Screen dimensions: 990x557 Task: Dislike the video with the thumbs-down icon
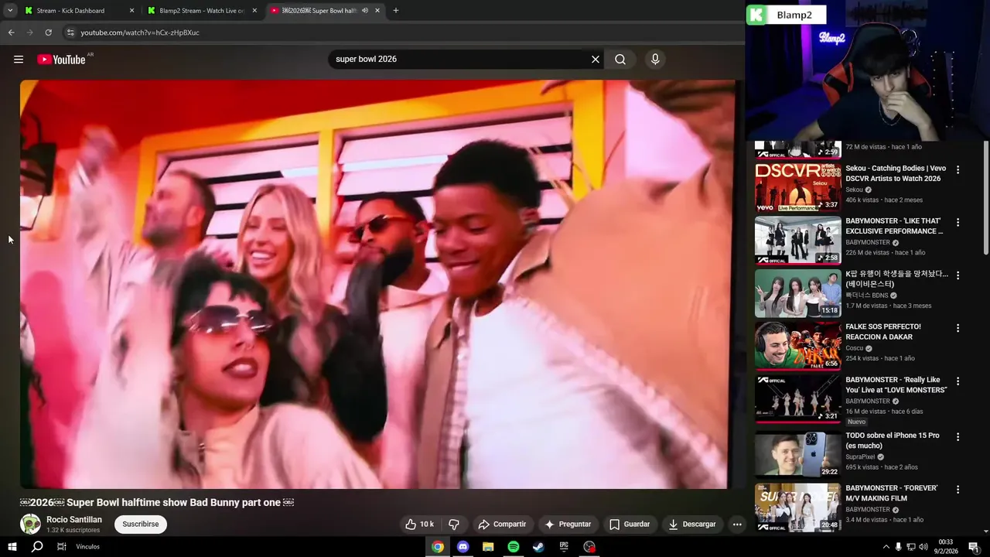pos(454,525)
